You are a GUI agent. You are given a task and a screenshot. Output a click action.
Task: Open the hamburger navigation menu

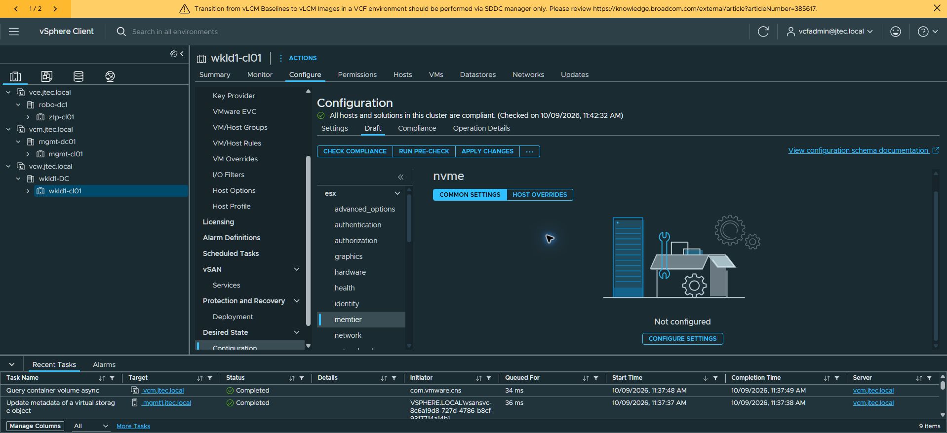(x=14, y=32)
